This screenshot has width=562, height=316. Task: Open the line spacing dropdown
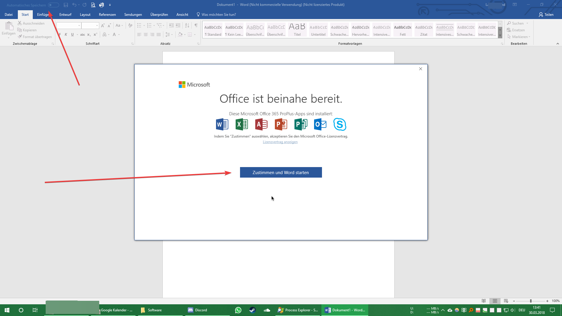[169, 35]
